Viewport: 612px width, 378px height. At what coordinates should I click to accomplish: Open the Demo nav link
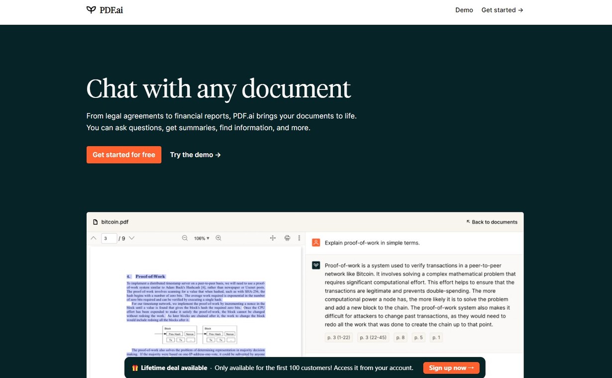coord(464,10)
